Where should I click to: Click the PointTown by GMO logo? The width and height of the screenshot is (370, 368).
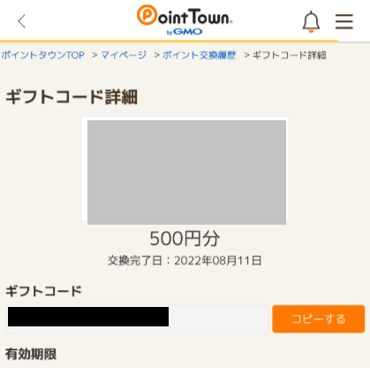coord(185,20)
